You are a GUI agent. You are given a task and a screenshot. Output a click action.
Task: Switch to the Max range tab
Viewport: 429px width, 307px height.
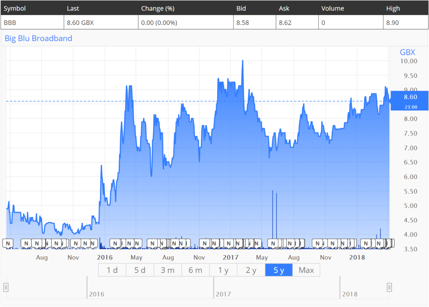click(306, 270)
